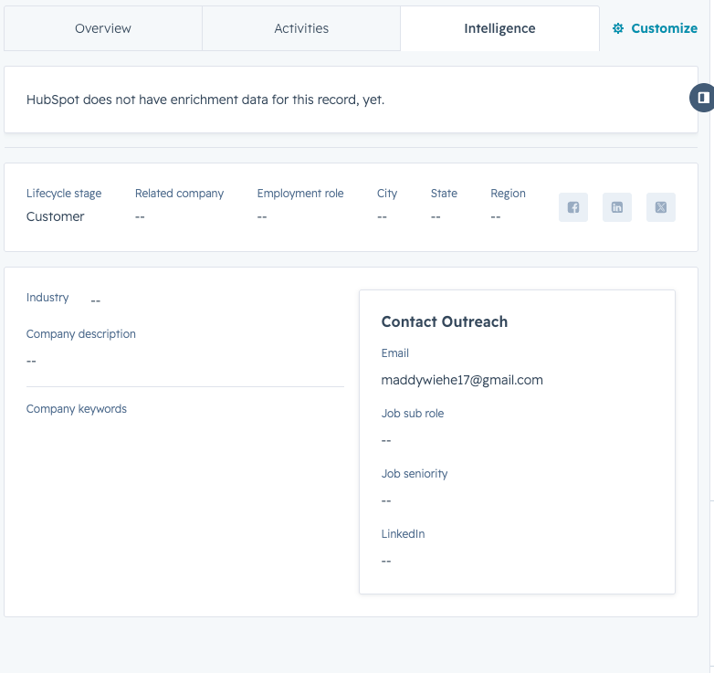Click the empty Related company value

(x=140, y=216)
